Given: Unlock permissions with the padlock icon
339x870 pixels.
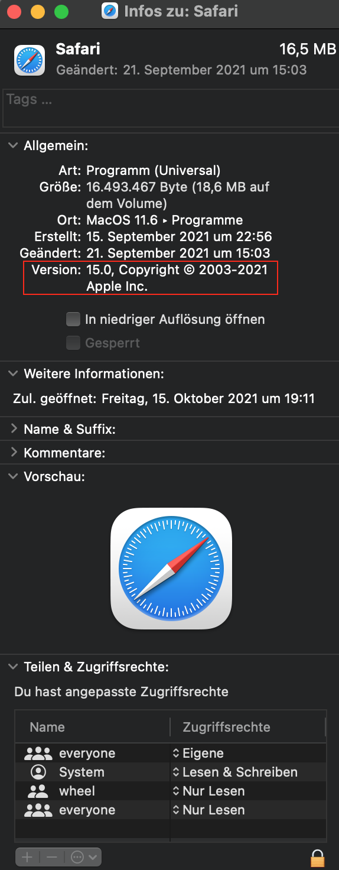Looking at the screenshot, I should click(x=318, y=857).
